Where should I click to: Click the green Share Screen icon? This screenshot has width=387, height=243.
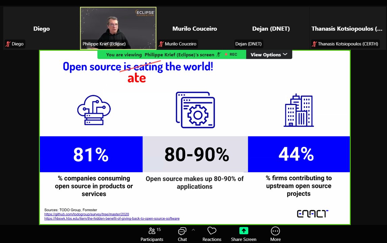tap(243, 231)
